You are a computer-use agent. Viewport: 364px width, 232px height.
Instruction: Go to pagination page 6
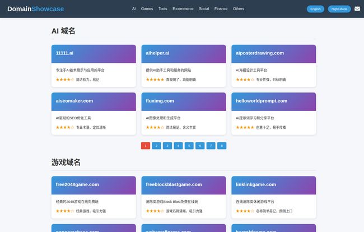[200, 146]
